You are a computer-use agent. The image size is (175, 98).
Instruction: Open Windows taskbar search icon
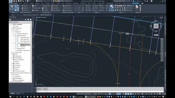pyautogui.click(x=14, y=97)
